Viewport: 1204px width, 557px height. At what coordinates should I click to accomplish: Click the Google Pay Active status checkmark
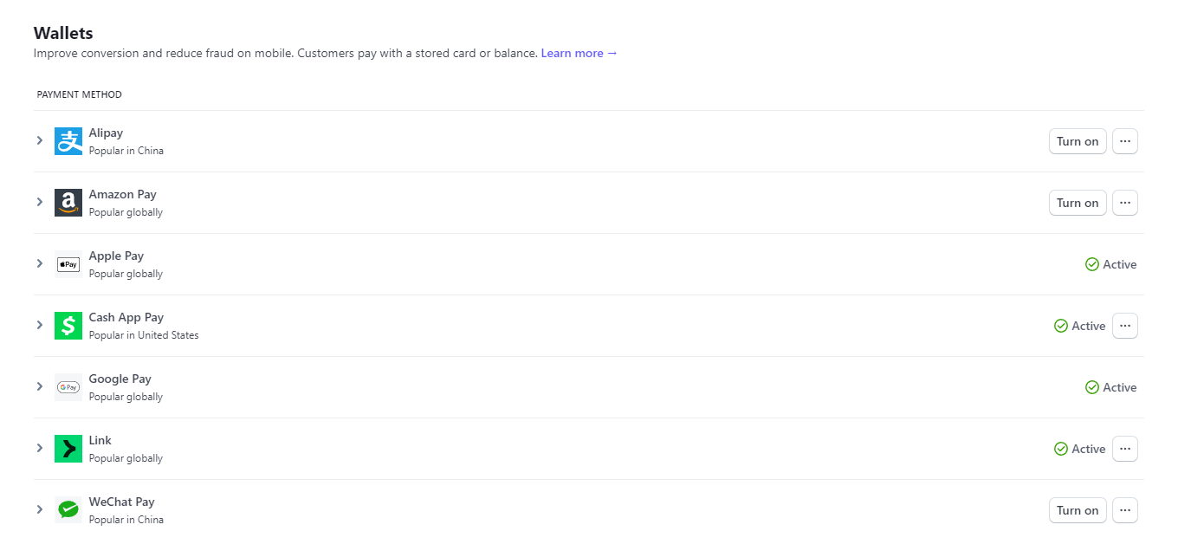tap(1092, 387)
